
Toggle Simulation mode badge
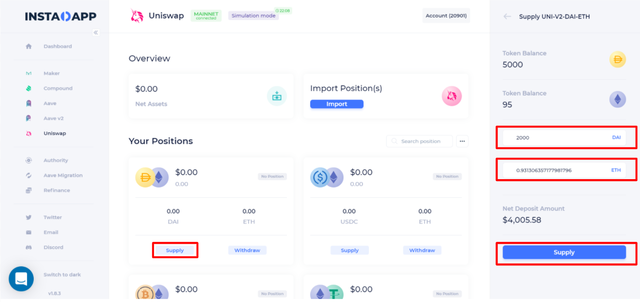coord(254,16)
